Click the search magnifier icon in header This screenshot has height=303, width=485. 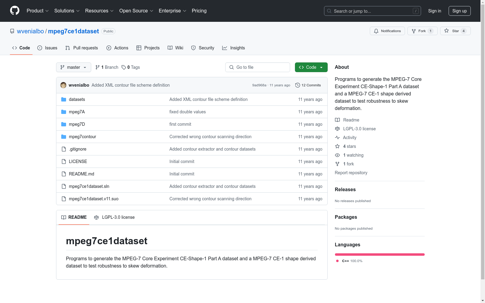pyautogui.click(x=329, y=11)
